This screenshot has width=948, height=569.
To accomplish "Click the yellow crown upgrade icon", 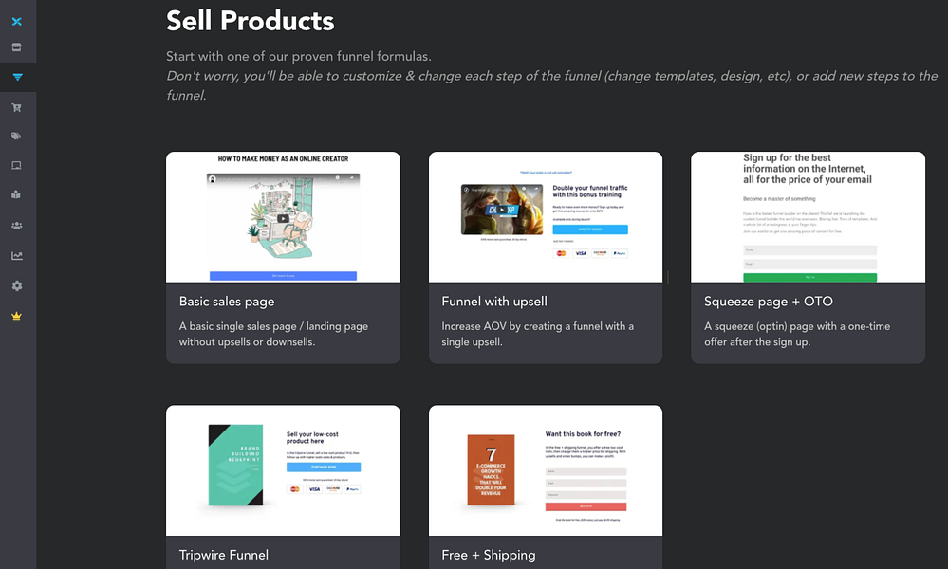I will (x=17, y=316).
